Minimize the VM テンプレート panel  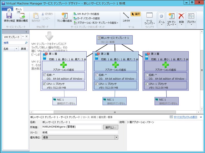click(23, 36)
